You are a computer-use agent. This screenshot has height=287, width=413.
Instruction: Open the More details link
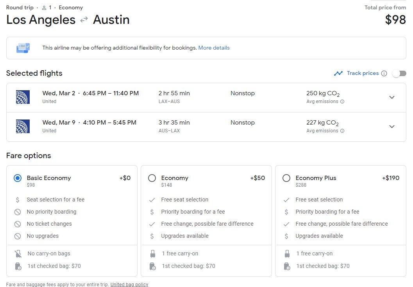214,48
